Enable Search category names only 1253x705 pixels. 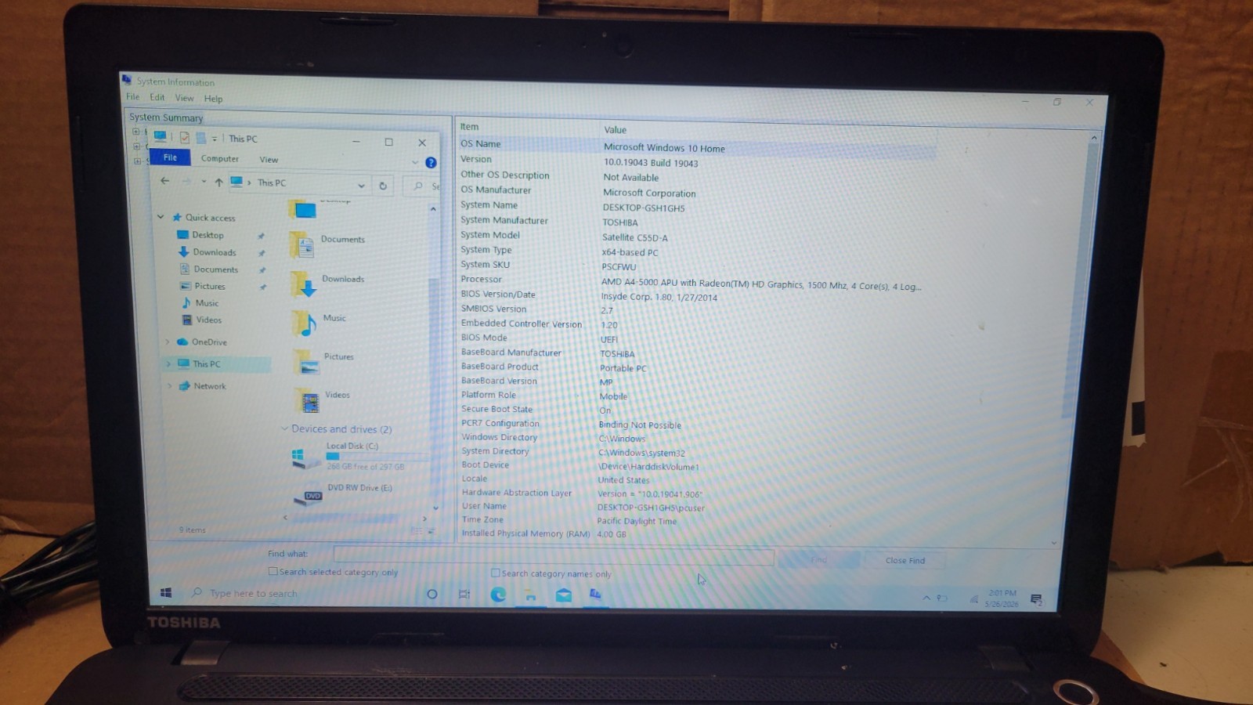(495, 573)
